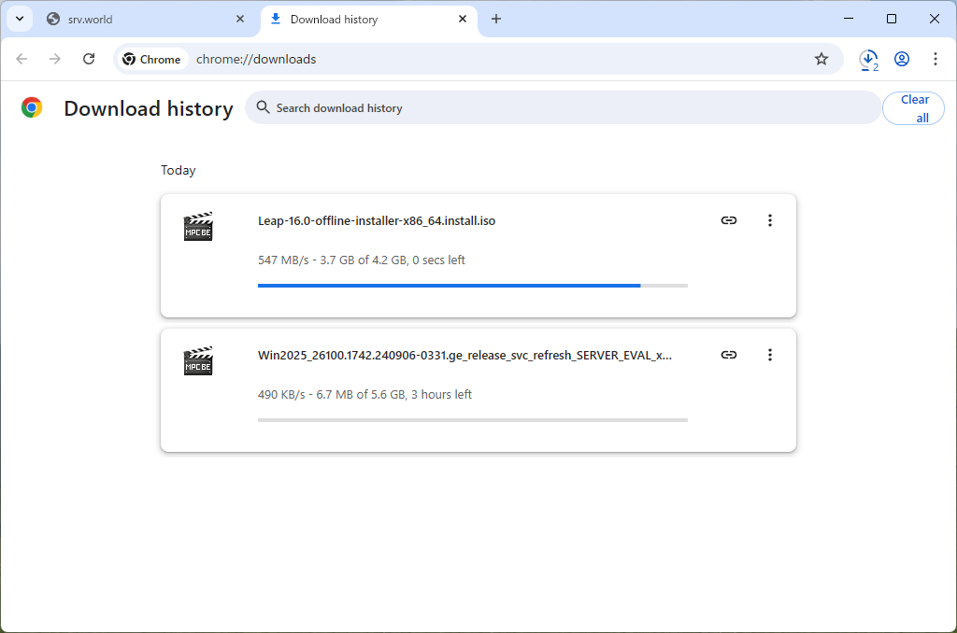Viewport: 957px width, 633px height.
Task: Click inside the Search download history field
Action: coord(467,107)
